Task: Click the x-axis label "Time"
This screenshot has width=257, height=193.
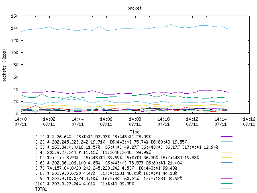Action: (135, 132)
